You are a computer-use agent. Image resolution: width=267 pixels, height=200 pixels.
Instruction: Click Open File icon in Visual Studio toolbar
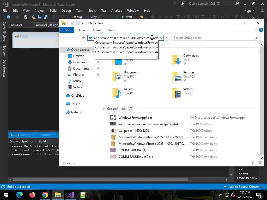coord(34,17)
